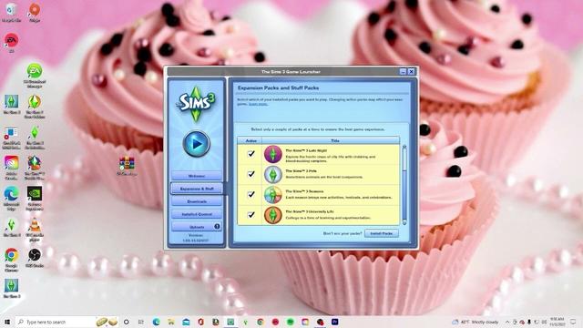Click the Active column header
Screen dimensions: 583x328
[251, 140]
